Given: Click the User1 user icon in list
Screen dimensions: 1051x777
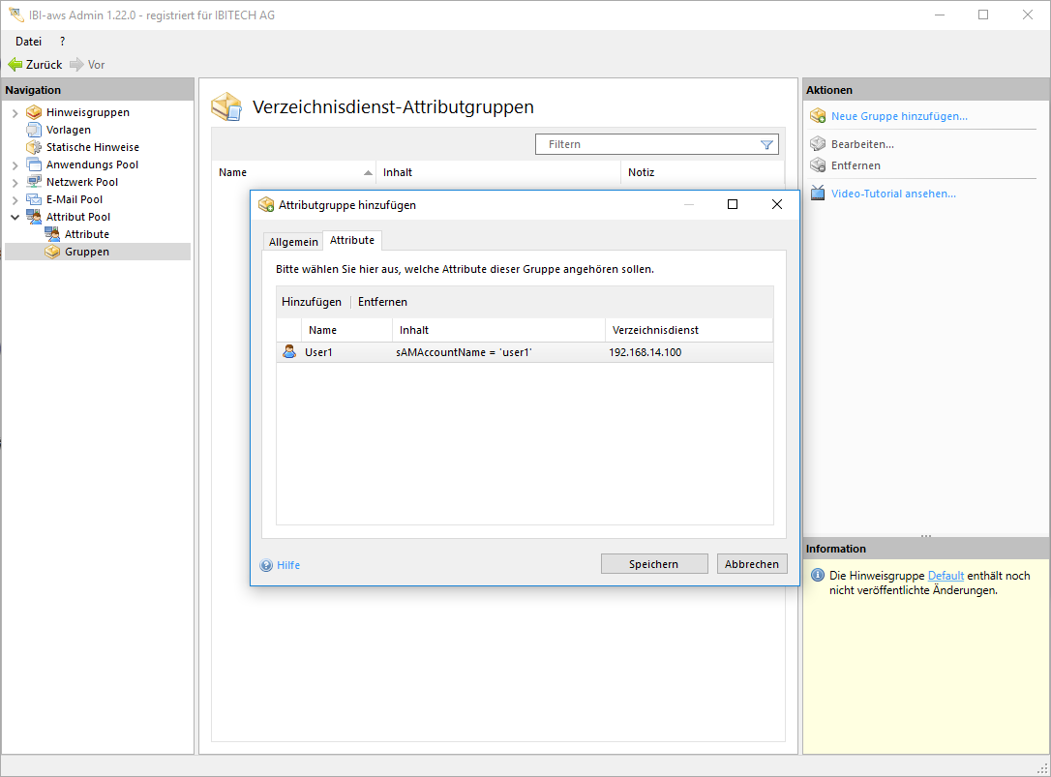Looking at the screenshot, I should coord(289,352).
